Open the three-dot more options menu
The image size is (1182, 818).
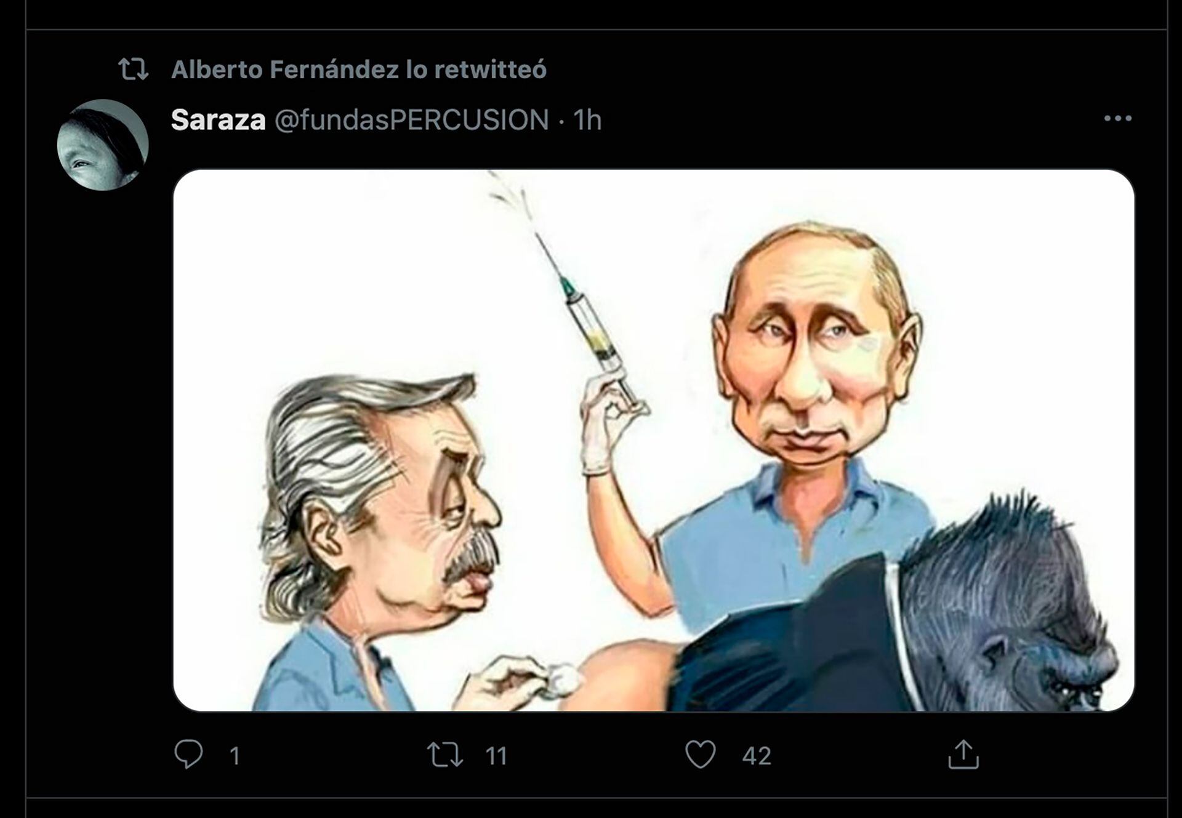pyautogui.click(x=1118, y=118)
